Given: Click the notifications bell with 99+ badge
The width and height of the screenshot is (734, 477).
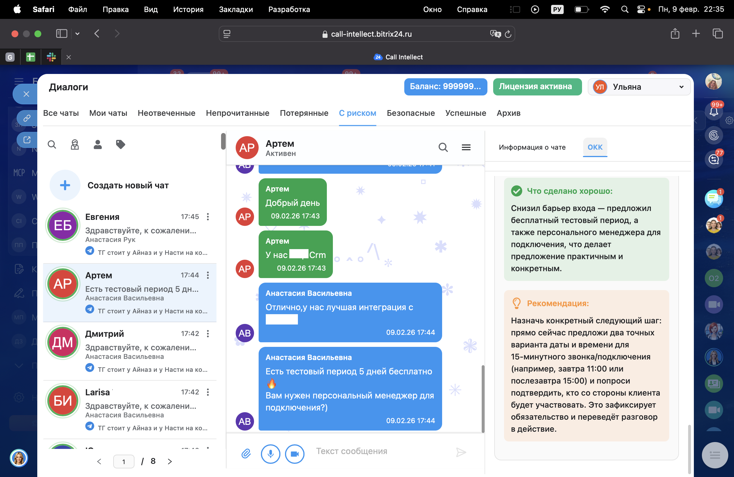Looking at the screenshot, I should point(713,111).
